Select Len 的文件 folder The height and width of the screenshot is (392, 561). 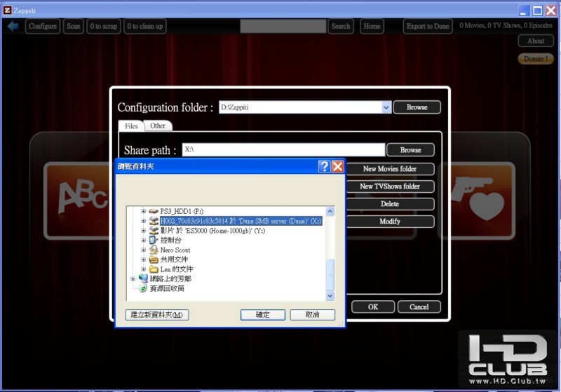177,269
